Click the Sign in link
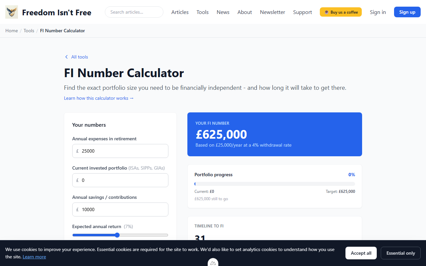The image size is (426, 266). (x=378, y=12)
